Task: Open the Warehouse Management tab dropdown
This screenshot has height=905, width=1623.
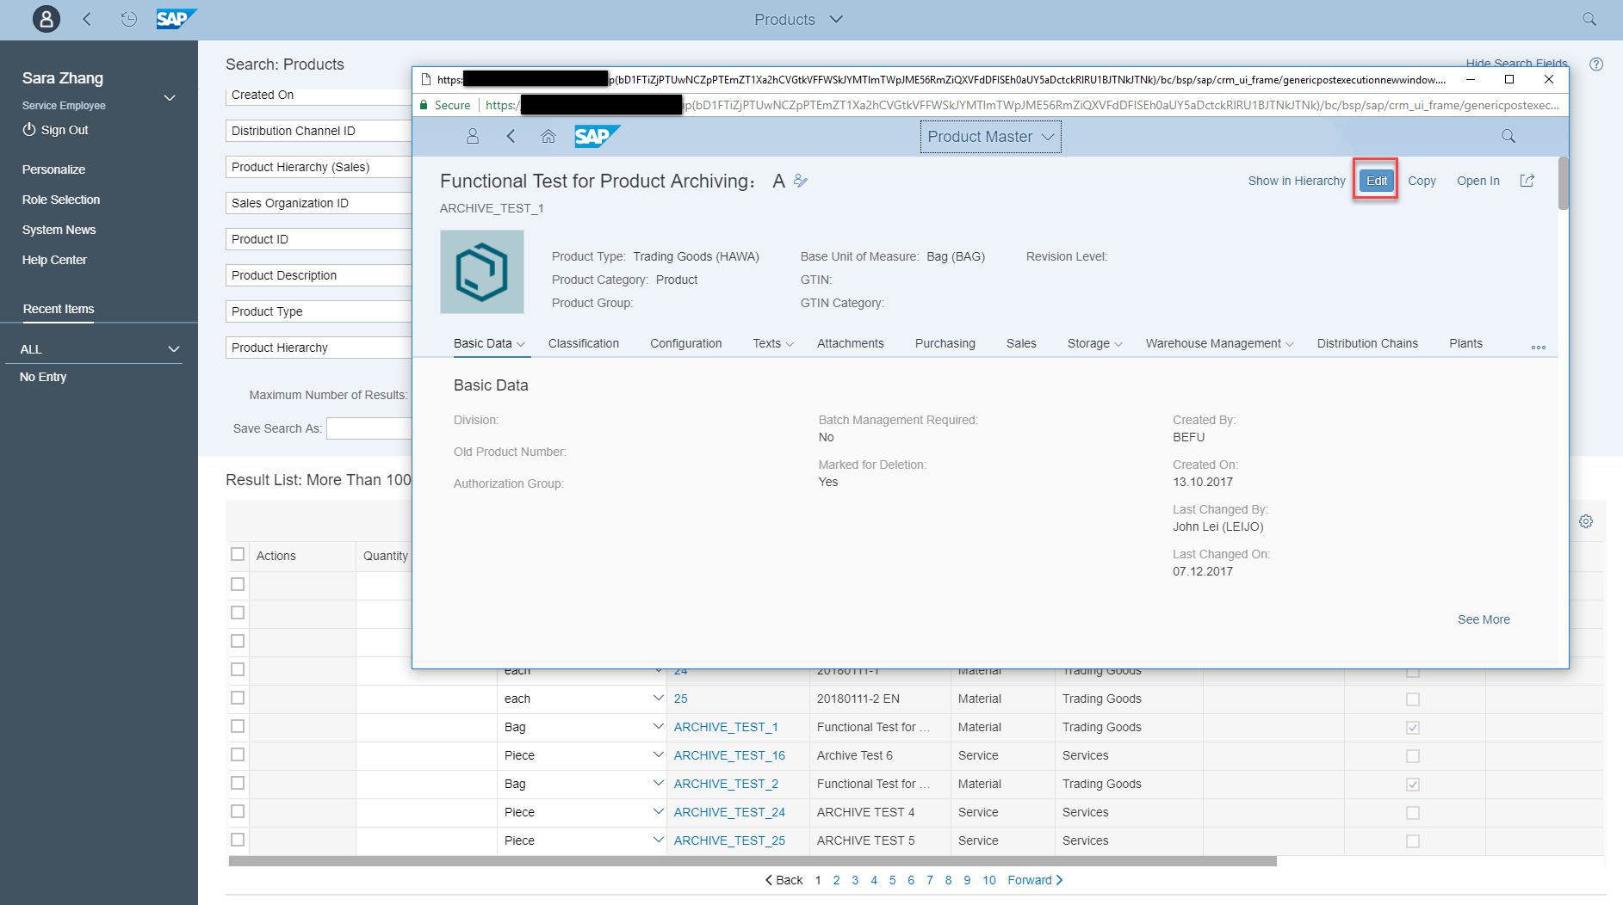Action: (1290, 344)
